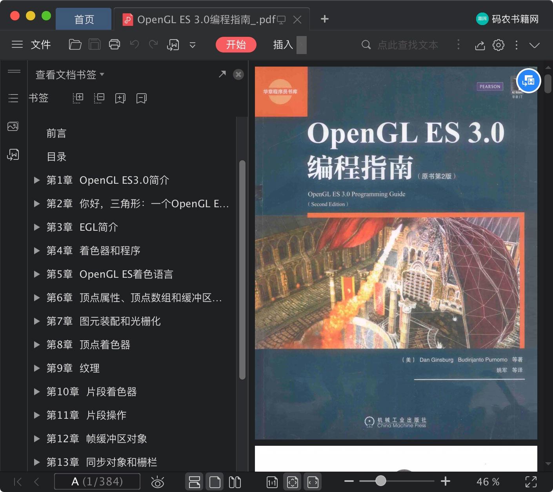Image resolution: width=553 pixels, height=492 pixels.
Task: Click the page number field (1/384)
Action: (x=97, y=481)
